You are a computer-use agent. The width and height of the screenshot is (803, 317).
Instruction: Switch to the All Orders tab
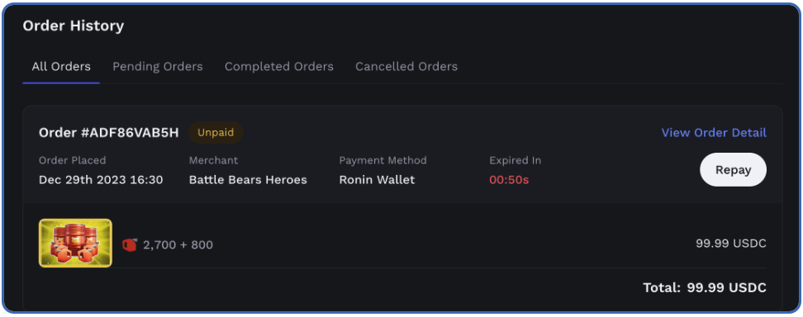pos(61,67)
